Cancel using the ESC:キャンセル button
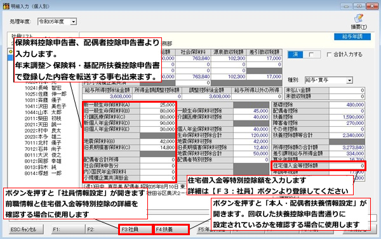The image size is (381, 239). coord(27,229)
